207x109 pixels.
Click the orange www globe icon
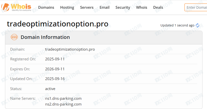(x=14, y=37)
